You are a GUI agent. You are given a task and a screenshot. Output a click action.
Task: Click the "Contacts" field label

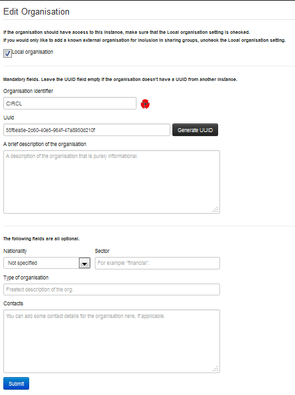point(13,303)
